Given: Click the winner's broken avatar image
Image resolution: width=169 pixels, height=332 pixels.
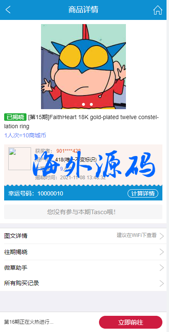Looking at the screenshot, I should tap(19, 159).
